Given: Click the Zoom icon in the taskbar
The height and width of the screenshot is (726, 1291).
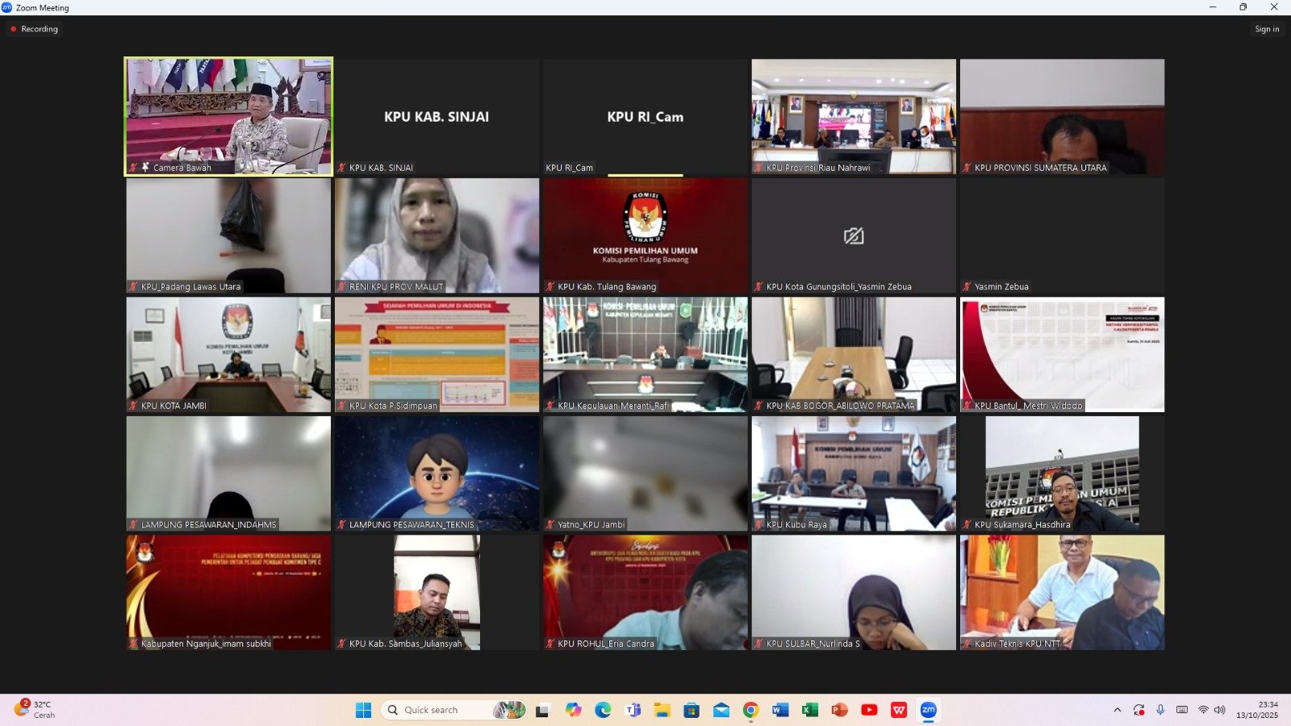Looking at the screenshot, I should pyautogui.click(x=928, y=710).
